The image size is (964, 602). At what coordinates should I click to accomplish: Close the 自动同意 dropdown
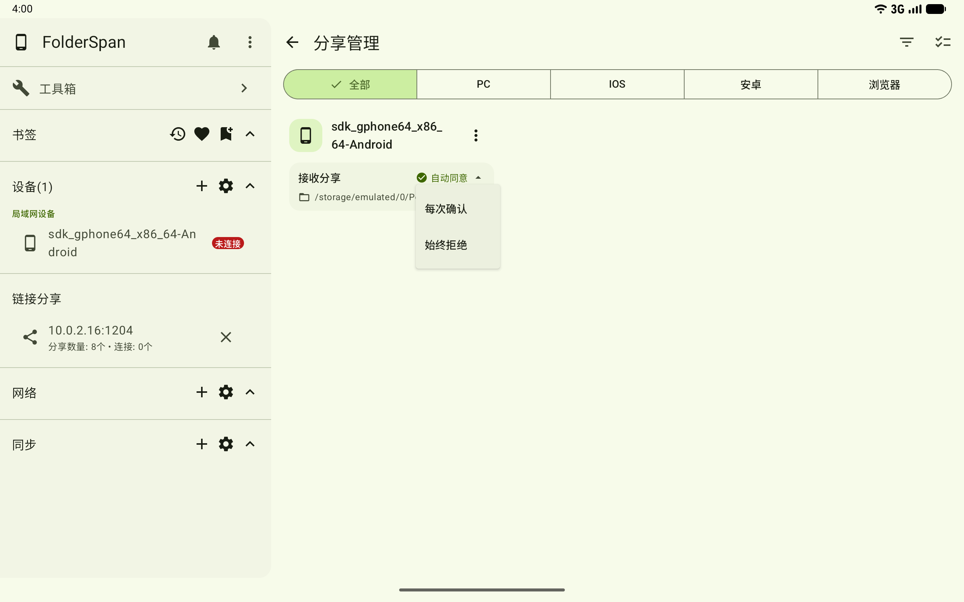pos(449,178)
